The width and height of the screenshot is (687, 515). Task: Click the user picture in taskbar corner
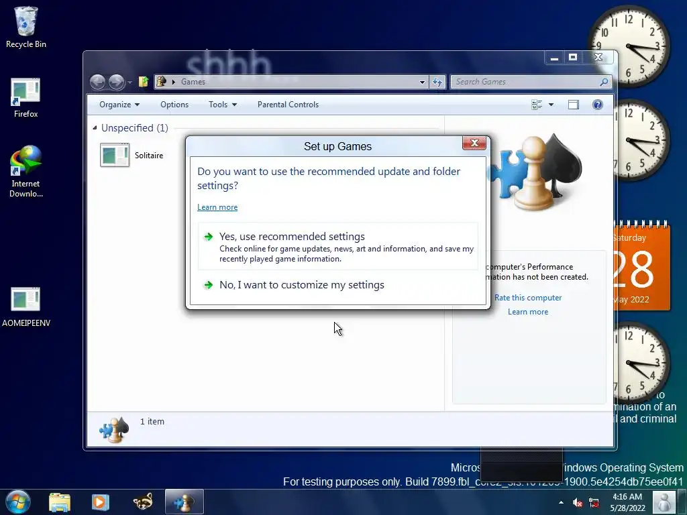coord(664,502)
